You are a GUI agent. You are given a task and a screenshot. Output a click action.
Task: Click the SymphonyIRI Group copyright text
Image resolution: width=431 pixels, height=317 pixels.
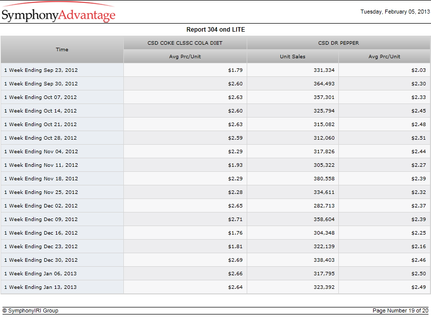[31, 310]
